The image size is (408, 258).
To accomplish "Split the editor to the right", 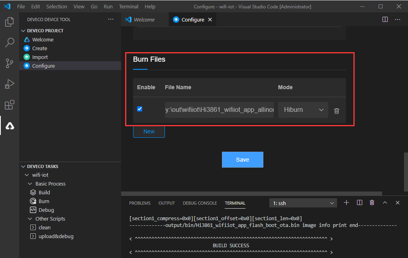I will (x=385, y=20).
